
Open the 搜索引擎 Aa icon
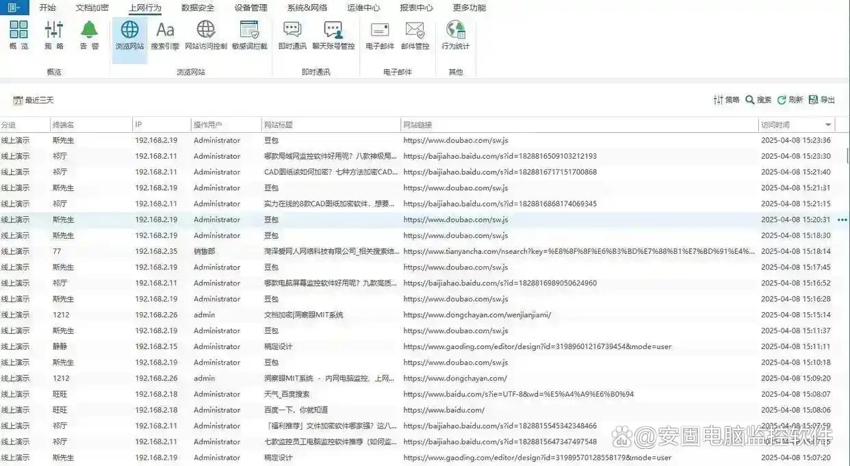pos(165,35)
